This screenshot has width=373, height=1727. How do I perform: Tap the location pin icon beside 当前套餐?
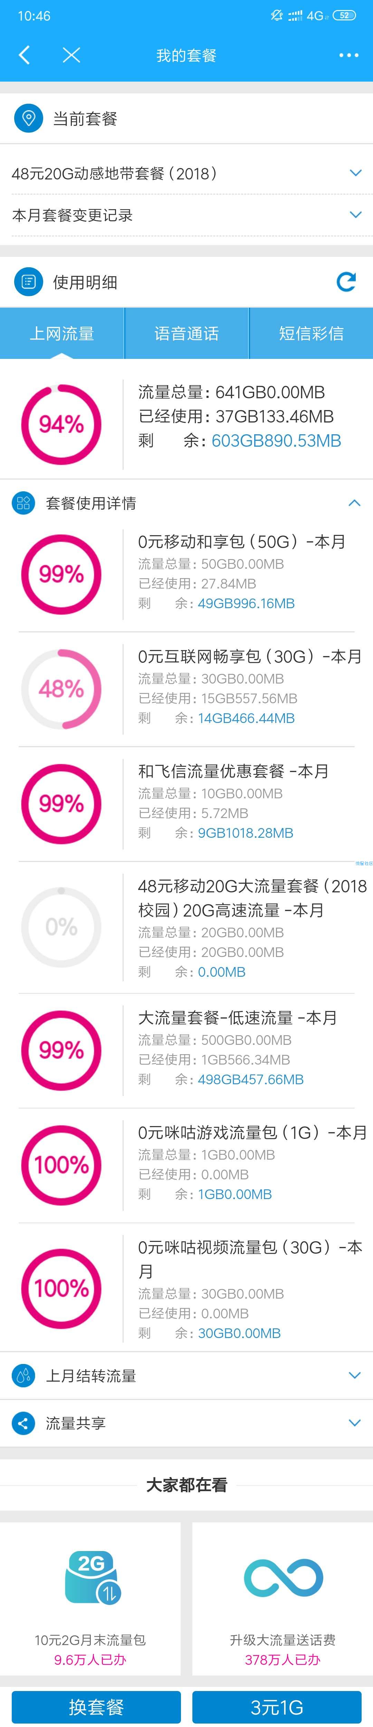(28, 119)
